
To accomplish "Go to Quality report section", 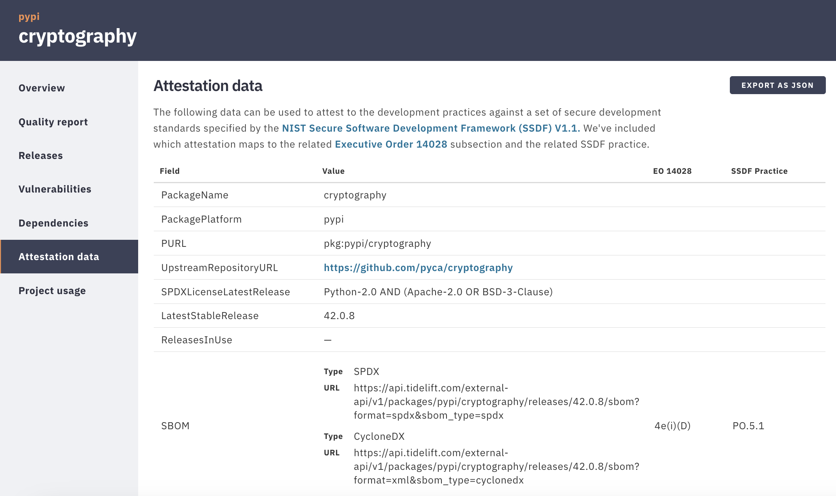I will pos(53,122).
